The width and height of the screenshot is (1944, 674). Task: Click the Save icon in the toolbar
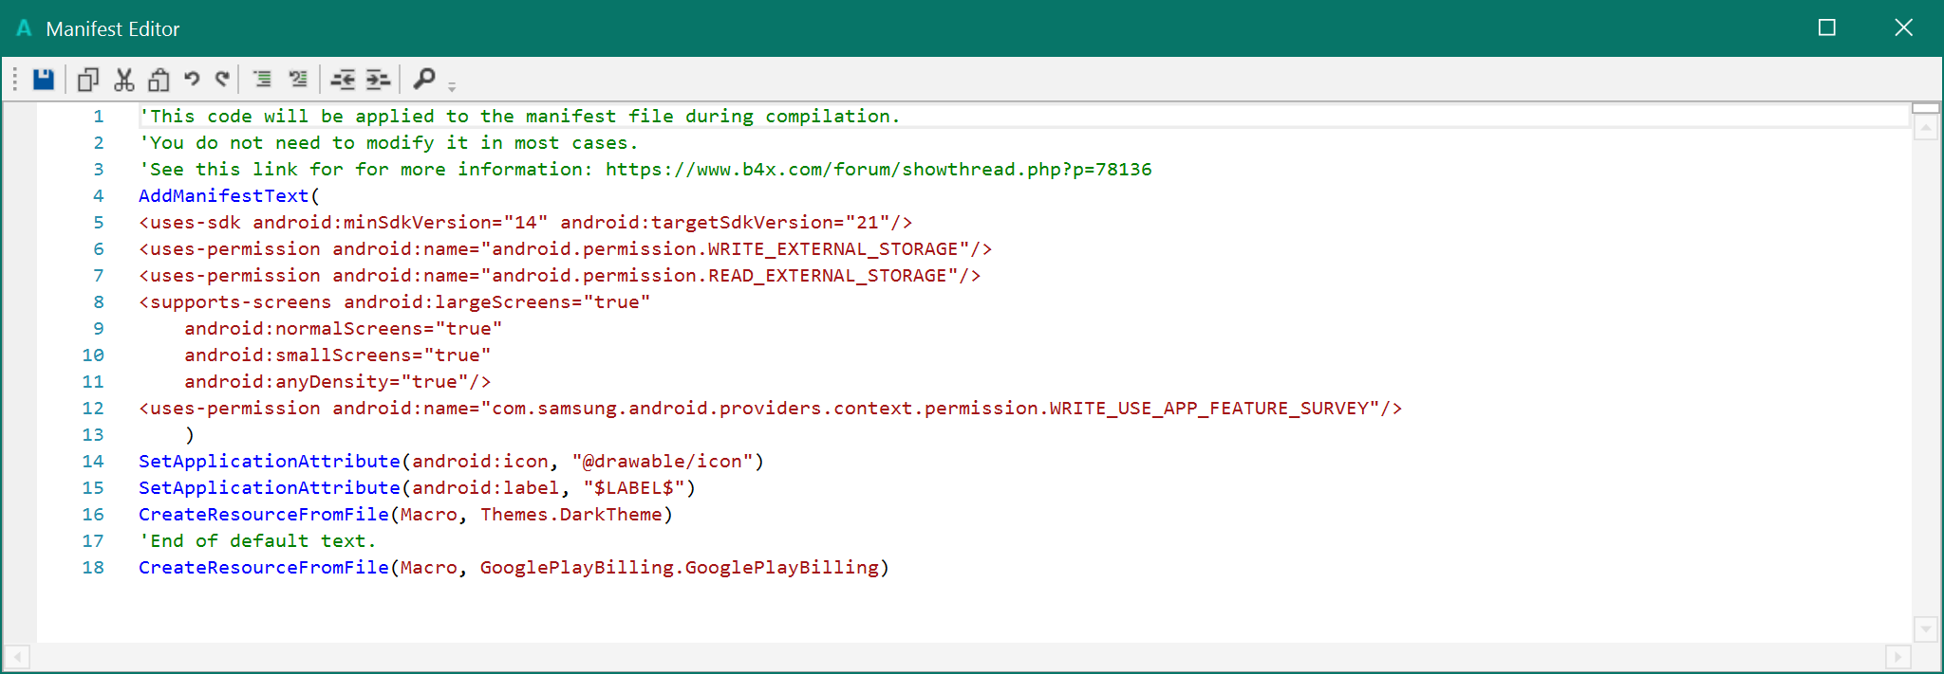[44, 80]
